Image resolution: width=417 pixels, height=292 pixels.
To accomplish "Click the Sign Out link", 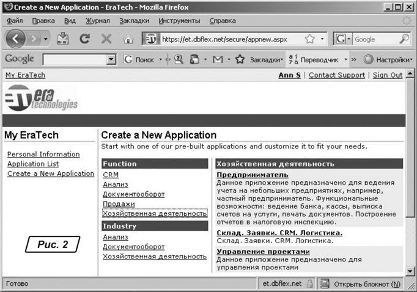I will pos(388,75).
